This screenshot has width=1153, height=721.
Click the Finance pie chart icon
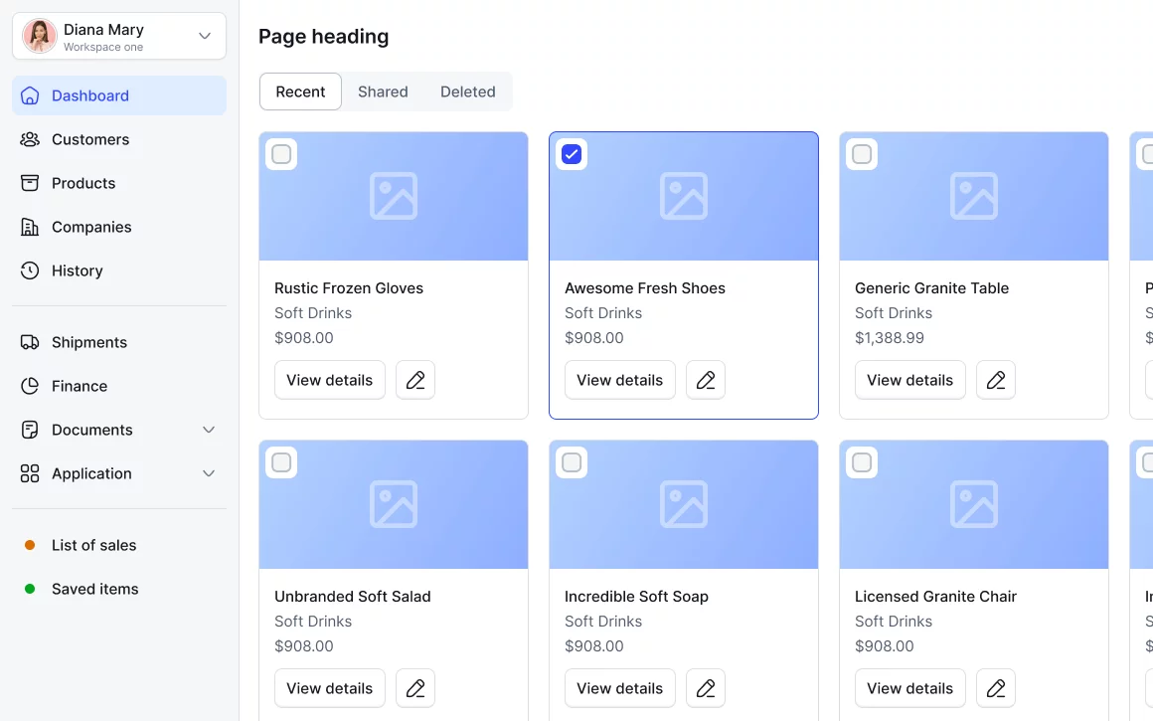coord(30,386)
